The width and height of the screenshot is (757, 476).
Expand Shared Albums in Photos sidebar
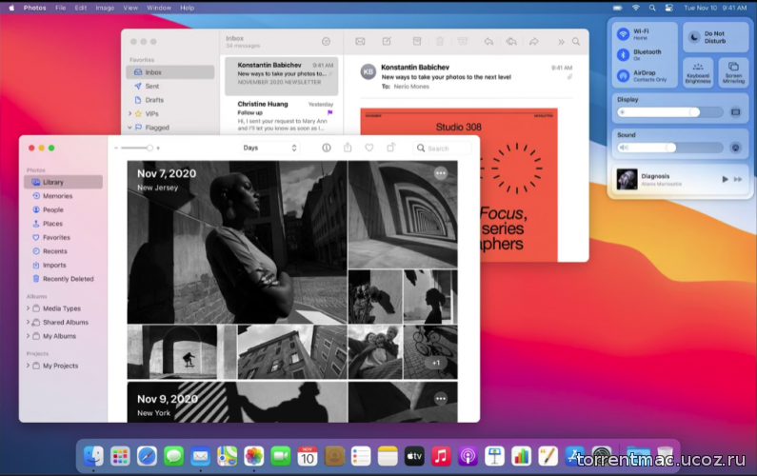28,322
